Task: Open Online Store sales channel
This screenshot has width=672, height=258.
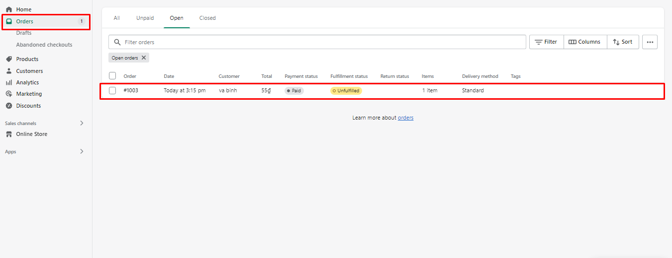Action: (32, 134)
